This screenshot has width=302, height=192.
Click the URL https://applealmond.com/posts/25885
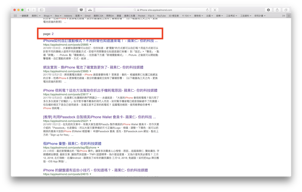(66, 45)
